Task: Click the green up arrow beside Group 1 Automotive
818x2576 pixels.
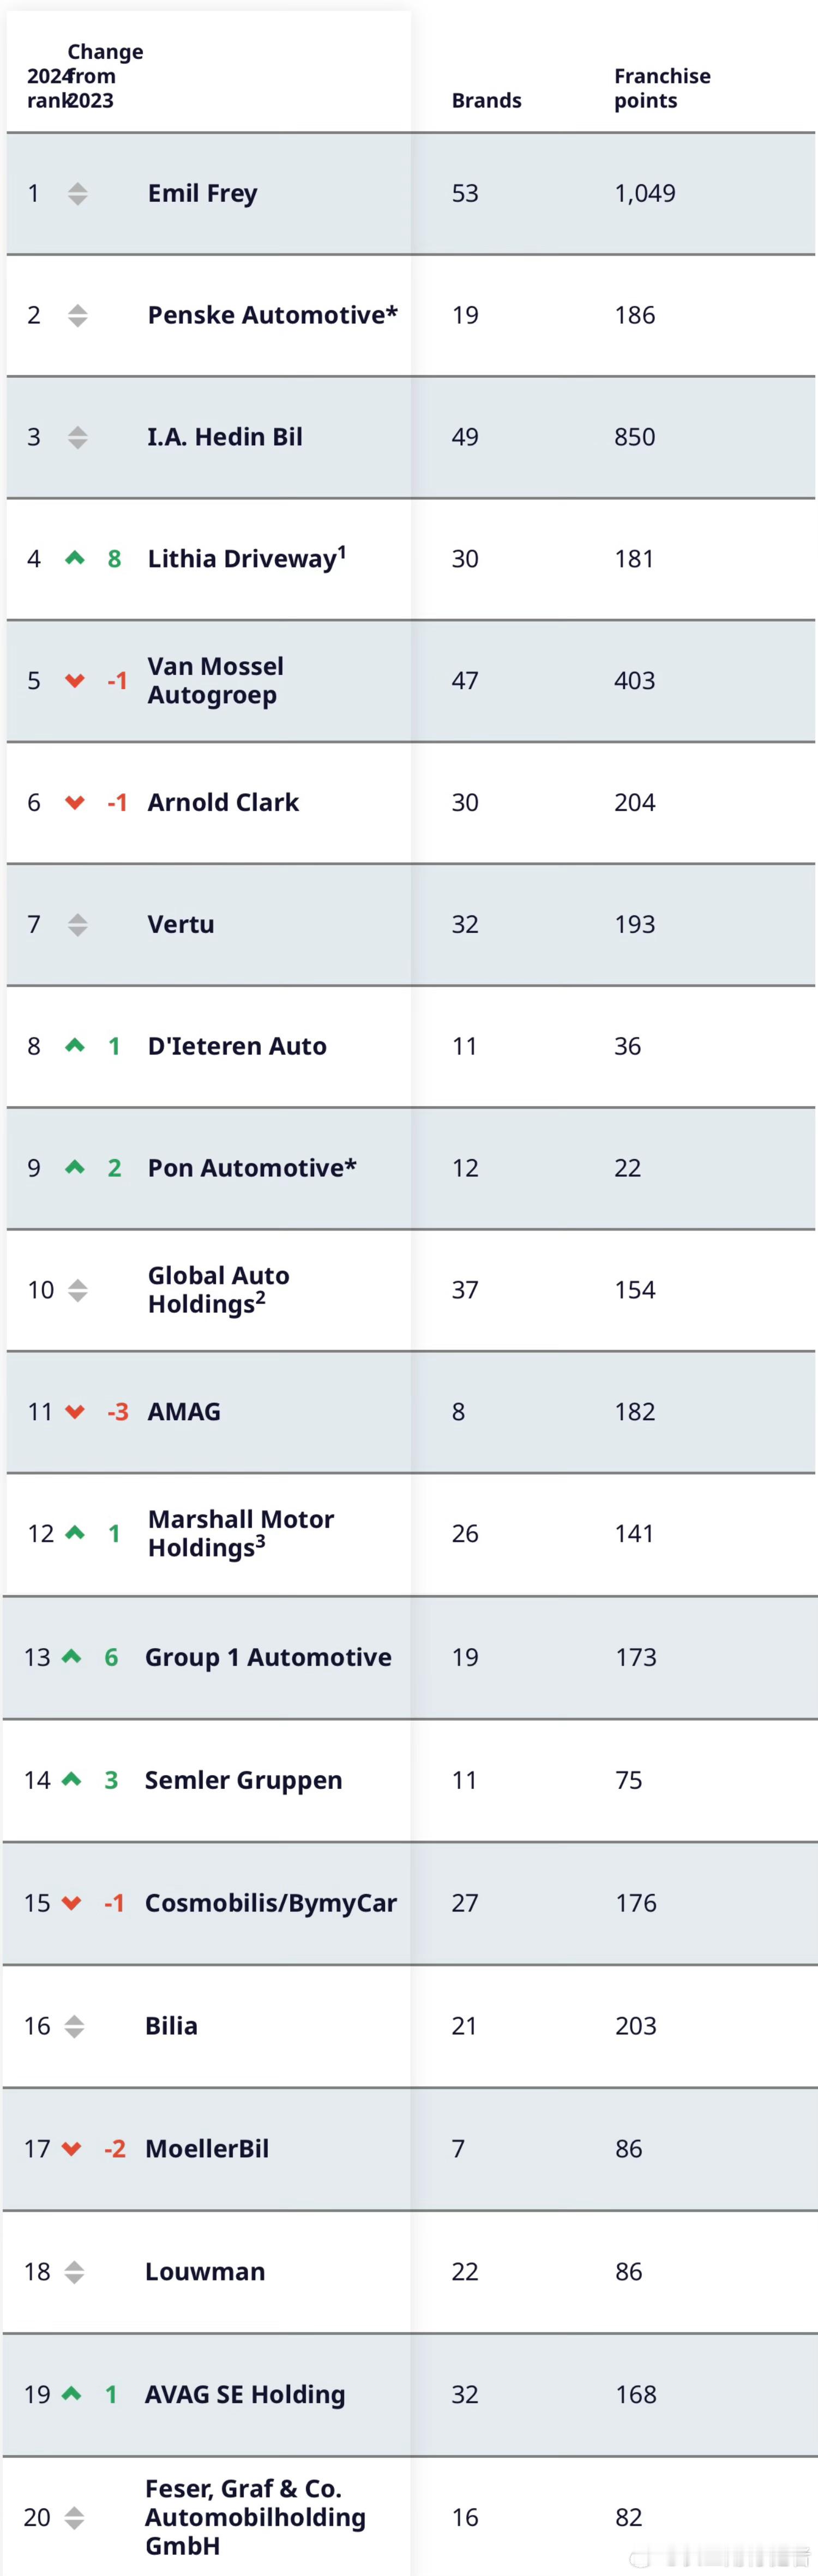Action: pyautogui.click(x=71, y=1656)
